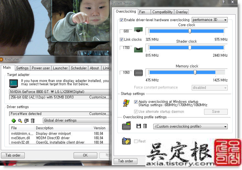Open the Global driver settings dropdown
The height and width of the screenshot is (170, 242).
pos(76,120)
